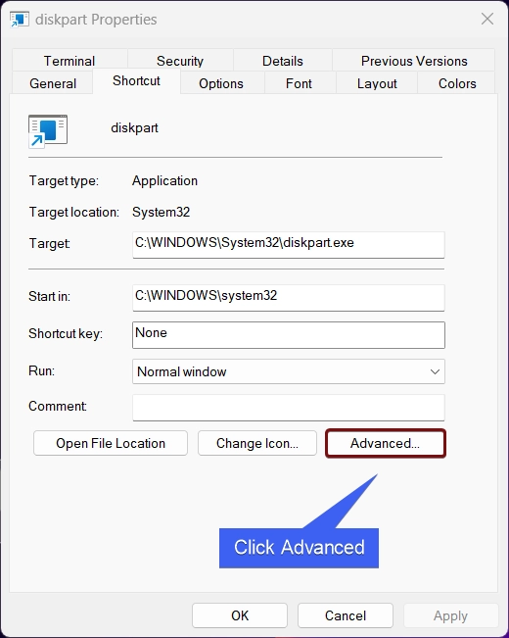Click the "Target location:" label
This screenshot has height=638, width=509.
74,212
